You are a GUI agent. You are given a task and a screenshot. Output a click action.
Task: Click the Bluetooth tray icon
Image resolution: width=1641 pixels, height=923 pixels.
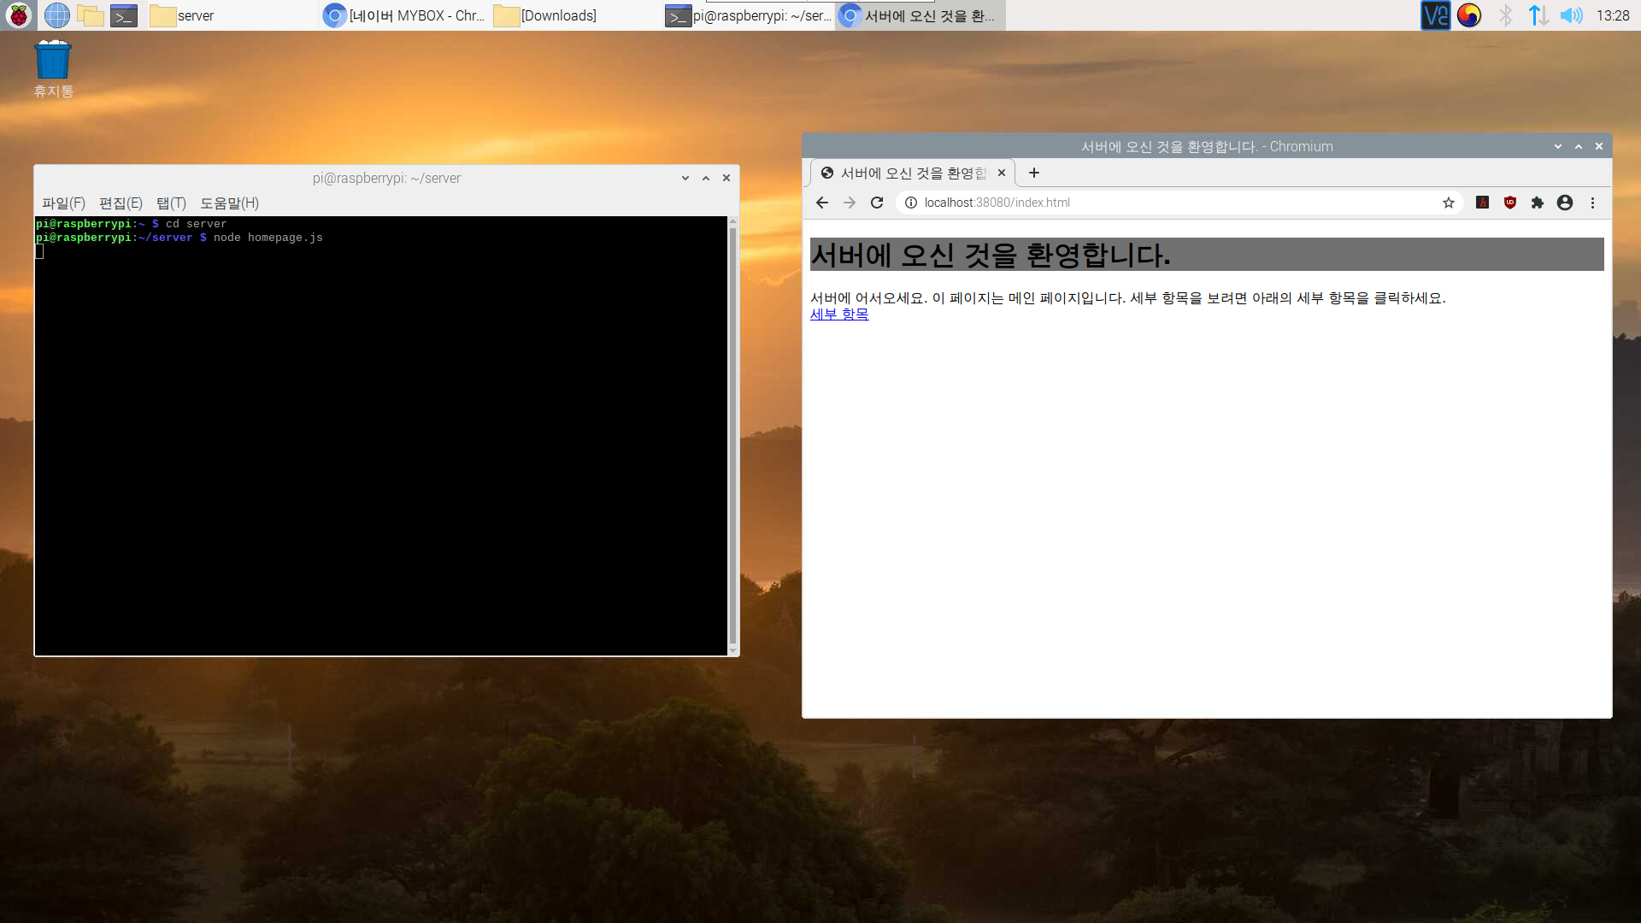tap(1506, 15)
